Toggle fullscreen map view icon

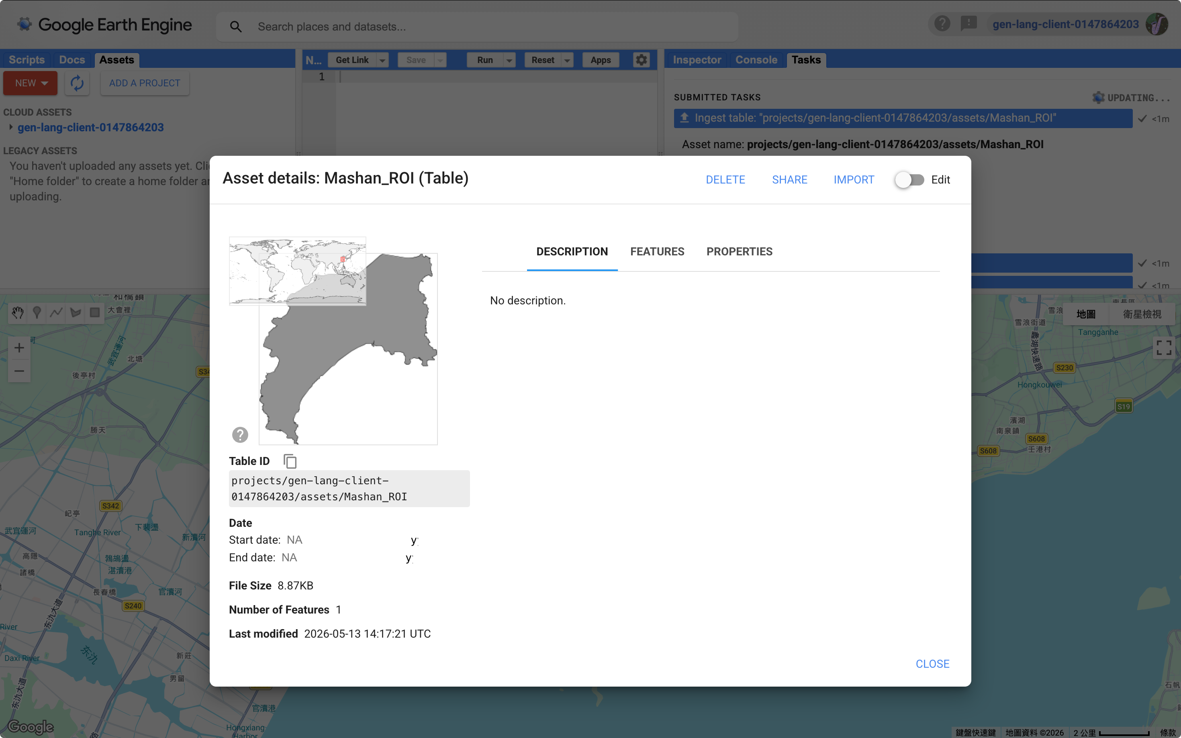pos(1163,348)
